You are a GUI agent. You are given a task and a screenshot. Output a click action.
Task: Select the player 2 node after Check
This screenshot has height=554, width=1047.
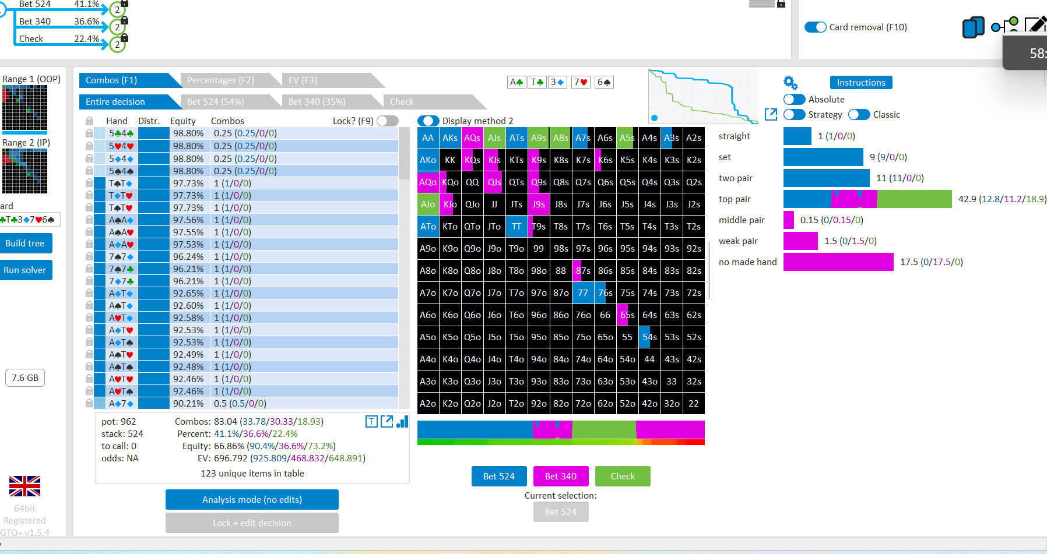click(117, 44)
